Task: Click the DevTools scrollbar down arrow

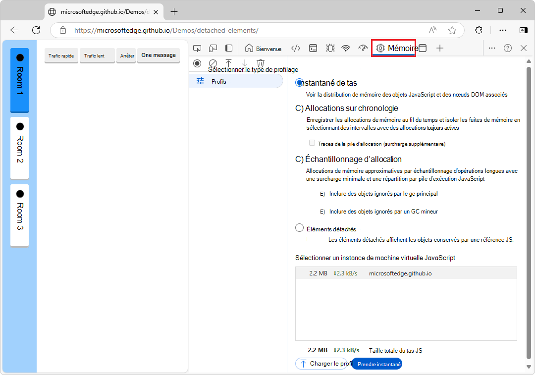Action: tap(529, 367)
